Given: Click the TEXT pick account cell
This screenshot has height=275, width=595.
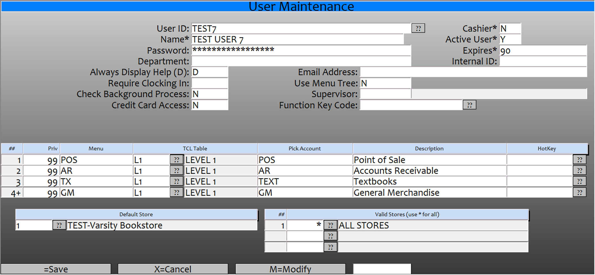Looking at the screenshot, I should click(305, 182).
